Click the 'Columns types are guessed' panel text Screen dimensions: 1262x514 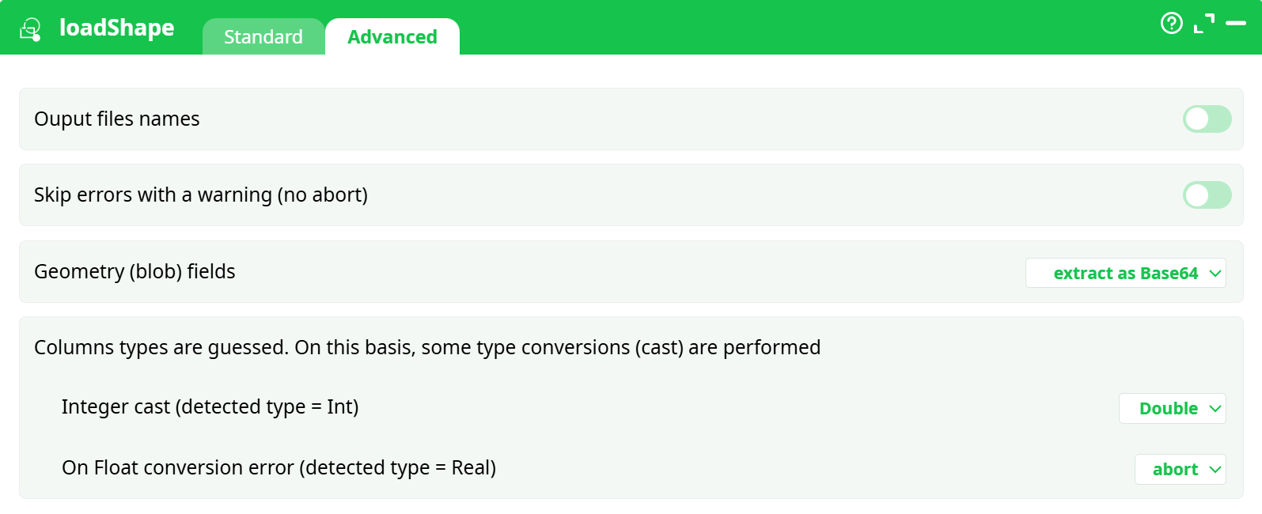click(x=426, y=346)
